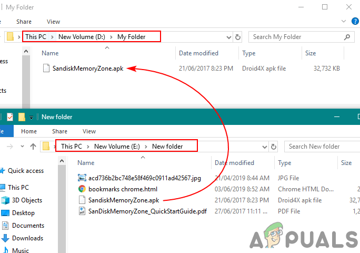Click navigation pane scroll-up arrow in New folder window
Image resolution: width=360 pixels, height=253 pixels.
[62, 161]
